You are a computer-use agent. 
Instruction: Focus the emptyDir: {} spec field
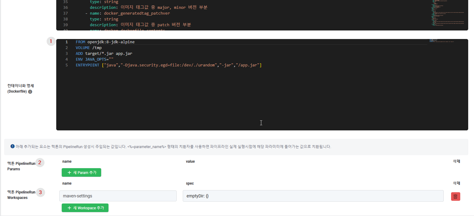coord(313,196)
